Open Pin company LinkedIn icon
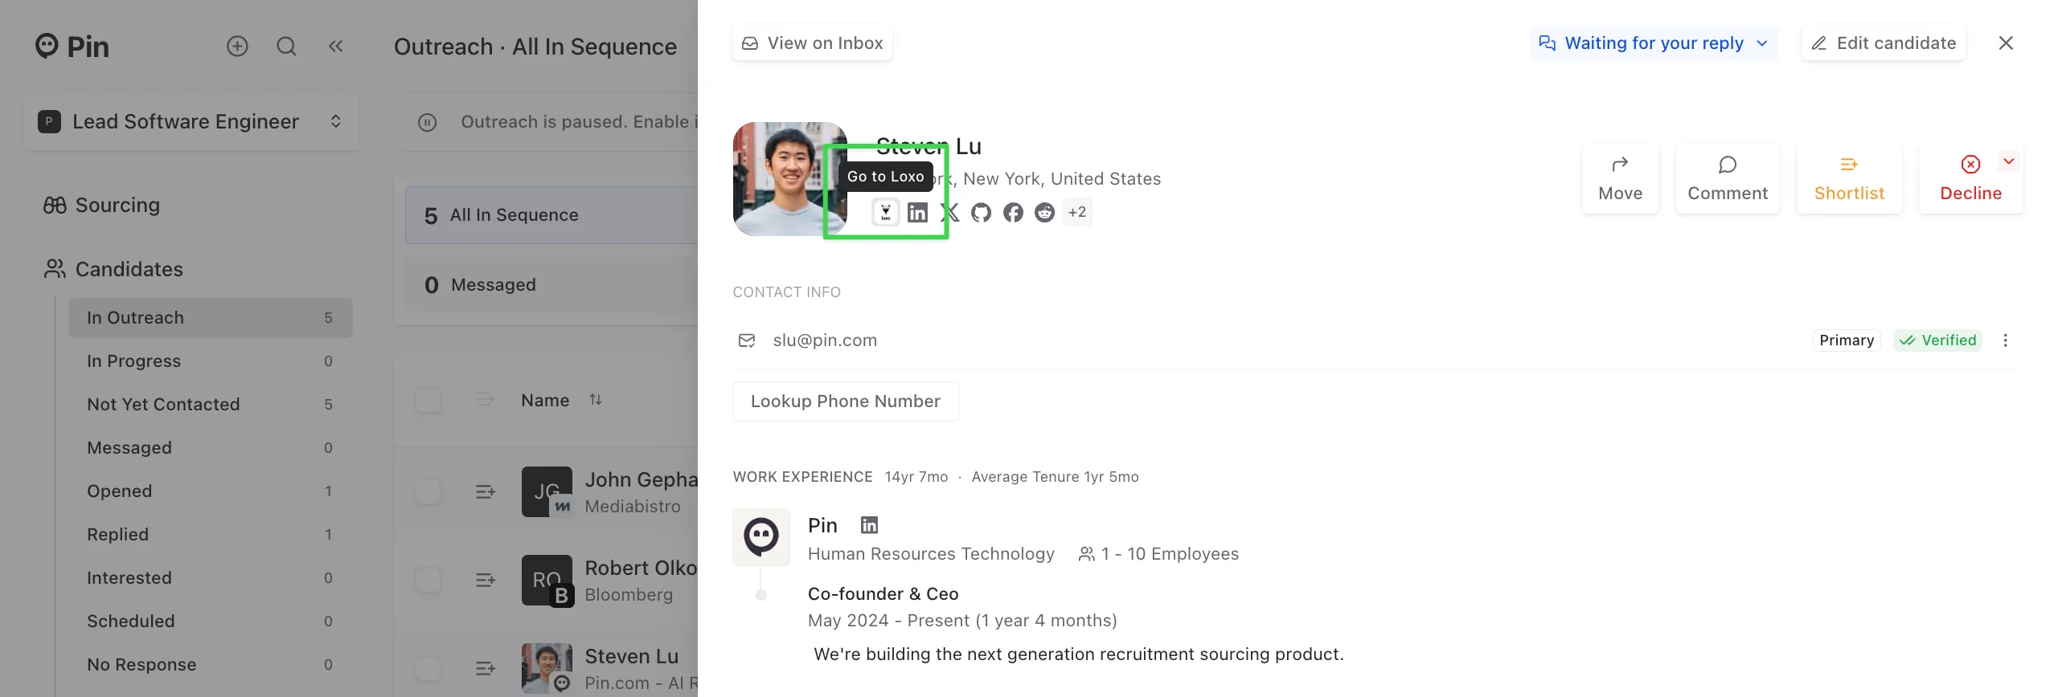The image size is (2058, 697). pyautogui.click(x=869, y=525)
